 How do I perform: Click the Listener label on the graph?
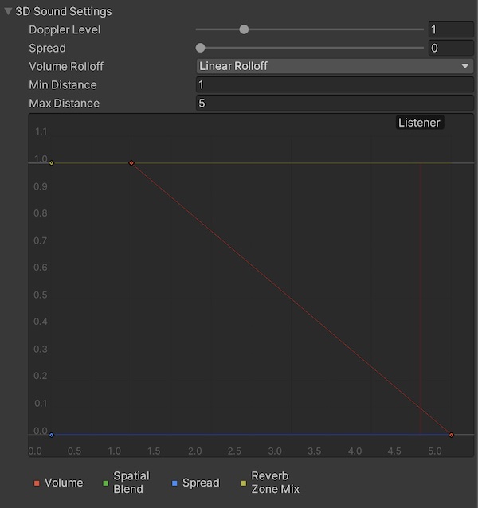419,123
